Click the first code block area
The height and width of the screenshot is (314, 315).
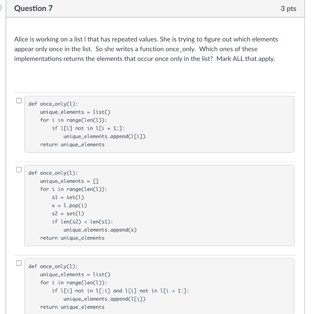(x=159, y=124)
